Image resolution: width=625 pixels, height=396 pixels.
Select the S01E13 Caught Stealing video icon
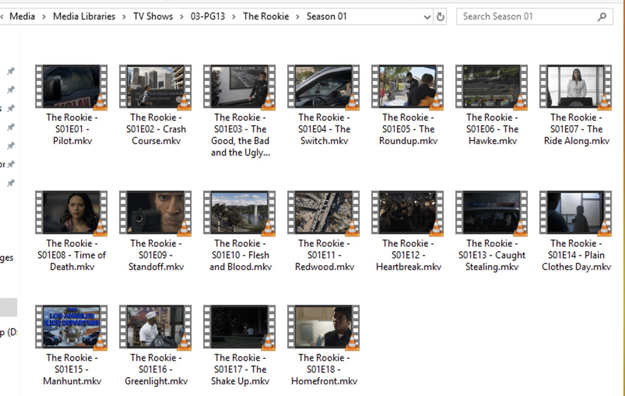tap(492, 212)
